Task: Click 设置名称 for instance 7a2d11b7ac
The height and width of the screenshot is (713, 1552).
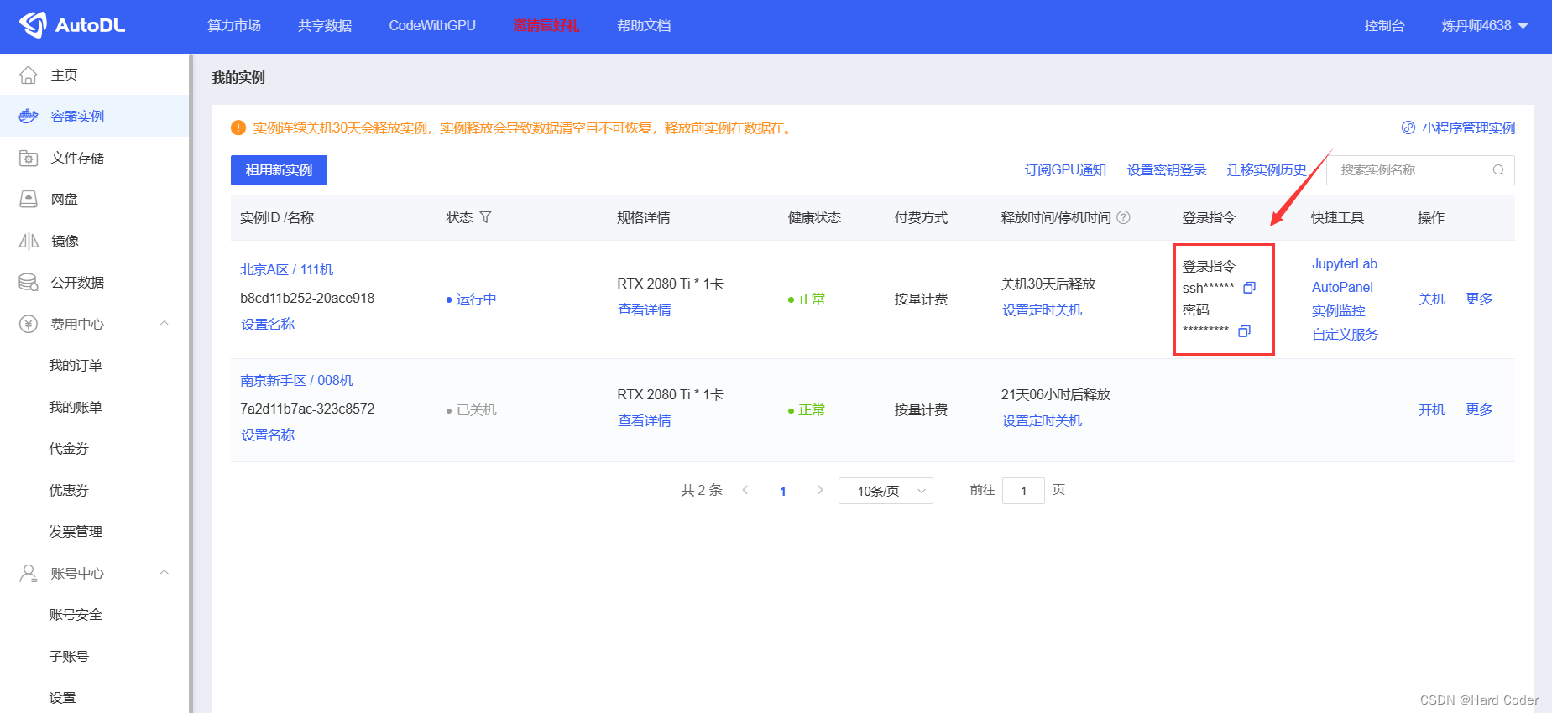Action: 268,435
